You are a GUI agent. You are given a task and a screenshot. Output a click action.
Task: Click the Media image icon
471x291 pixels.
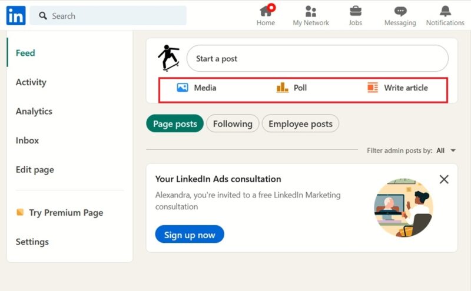183,88
